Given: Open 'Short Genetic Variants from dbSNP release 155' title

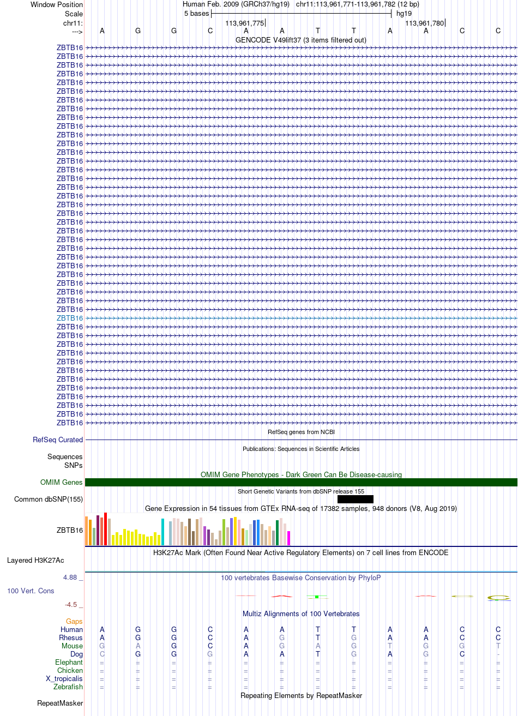Looking at the screenshot, I should [x=301, y=491].
